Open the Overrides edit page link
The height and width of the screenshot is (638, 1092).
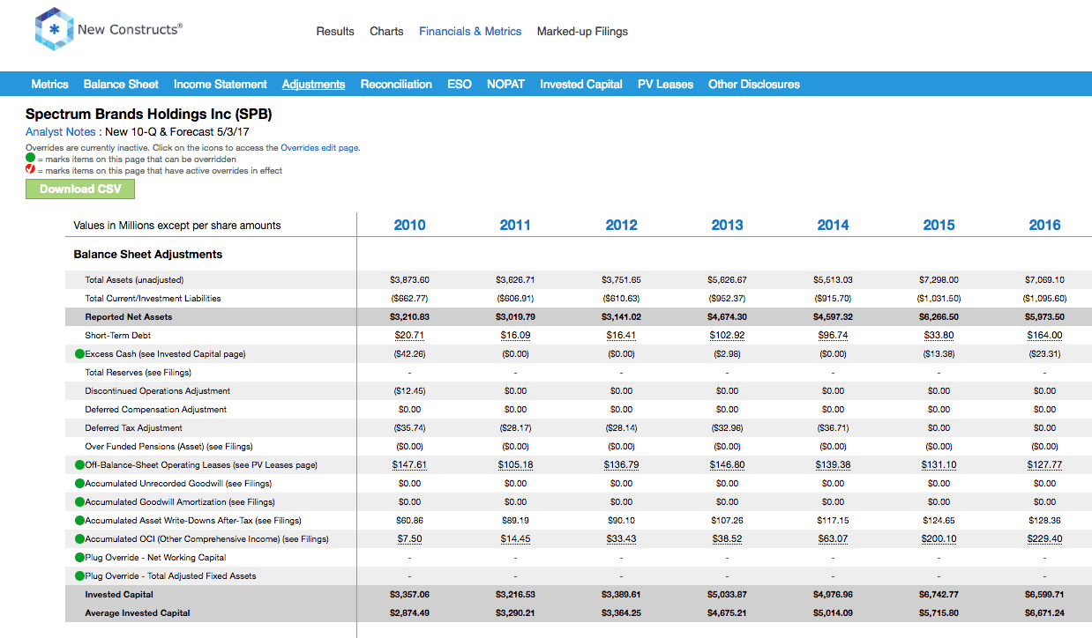[319, 148]
